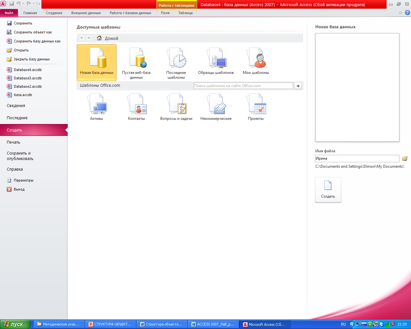Click the new database preview pane
The image size is (411, 329).
[x=357, y=87]
